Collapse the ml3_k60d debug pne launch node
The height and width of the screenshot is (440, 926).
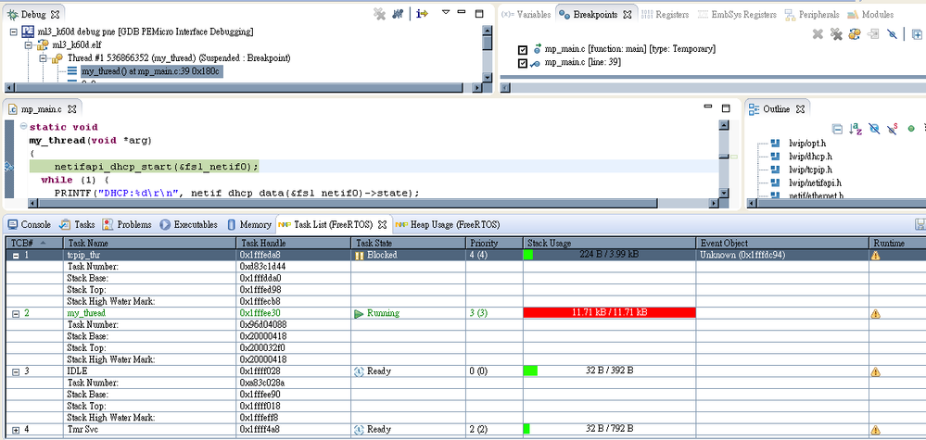coord(14,31)
